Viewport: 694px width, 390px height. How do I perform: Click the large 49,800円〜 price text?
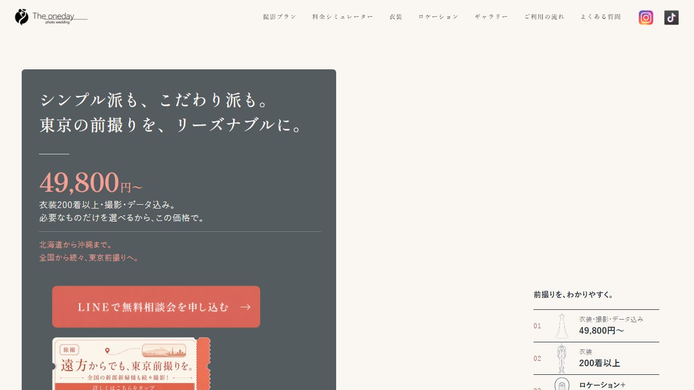click(x=91, y=183)
